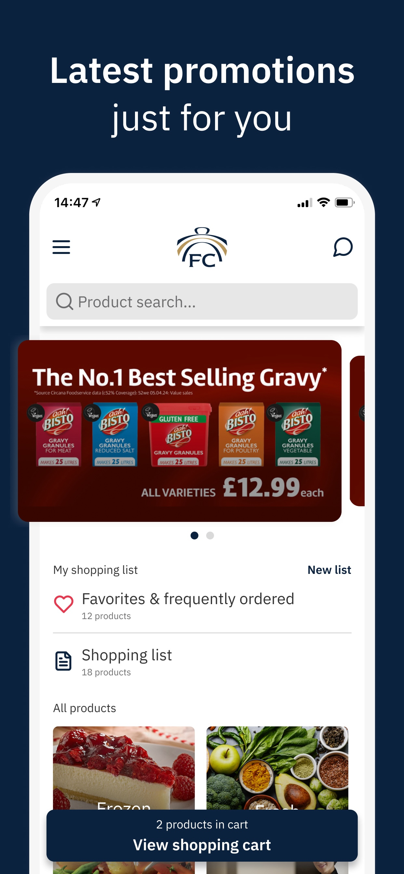
Task: Open the chat bubble icon
Action: [x=343, y=247]
